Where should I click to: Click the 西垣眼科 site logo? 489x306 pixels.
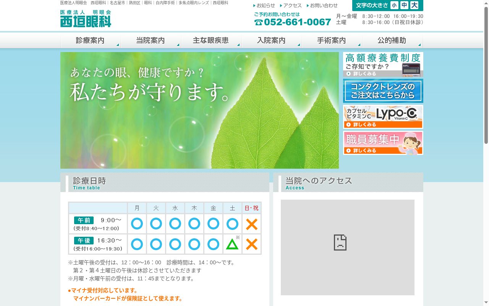point(86,18)
